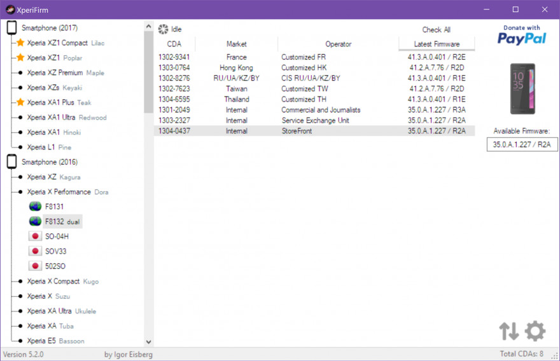Screen dimensions: 560x361
Task: Select the 1302-9341 France row
Action: coord(314,57)
